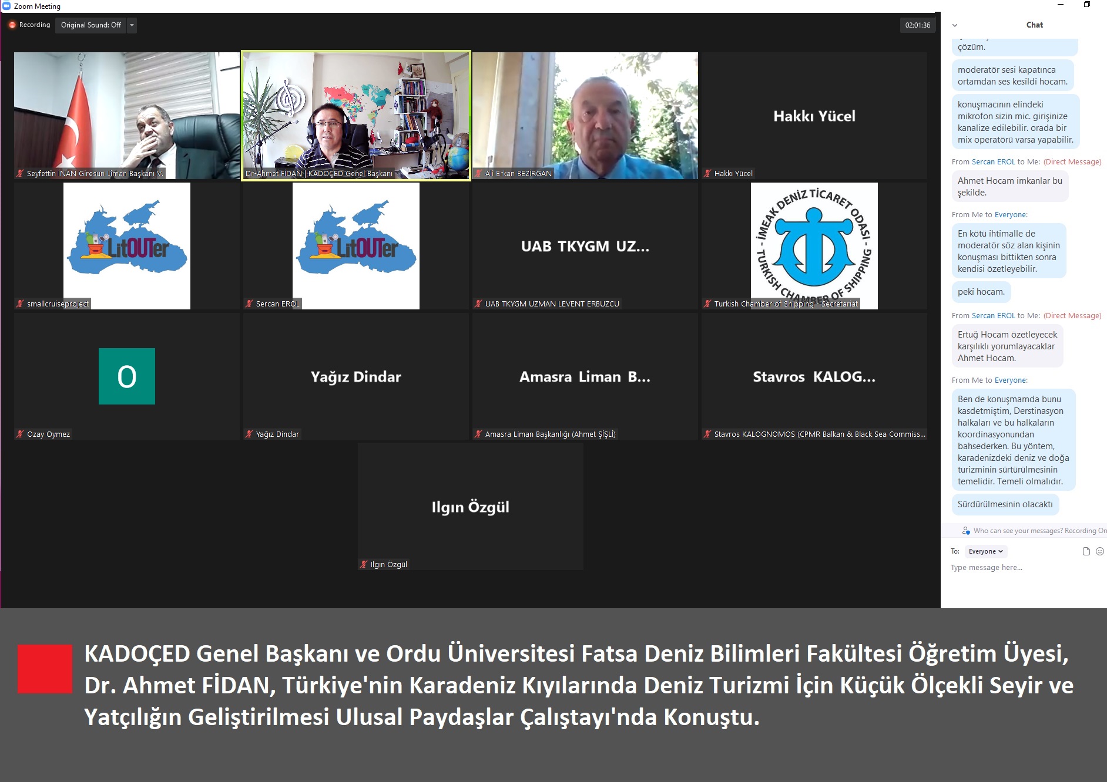Click 'Ben de konuşmamda bunu' chat message

click(x=1014, y=440)
